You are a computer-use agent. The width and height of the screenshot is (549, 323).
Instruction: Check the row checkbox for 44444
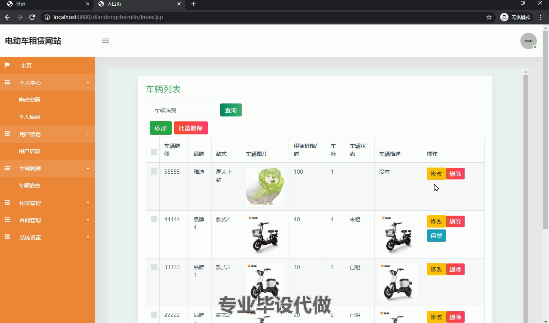[x=154, y=219]
